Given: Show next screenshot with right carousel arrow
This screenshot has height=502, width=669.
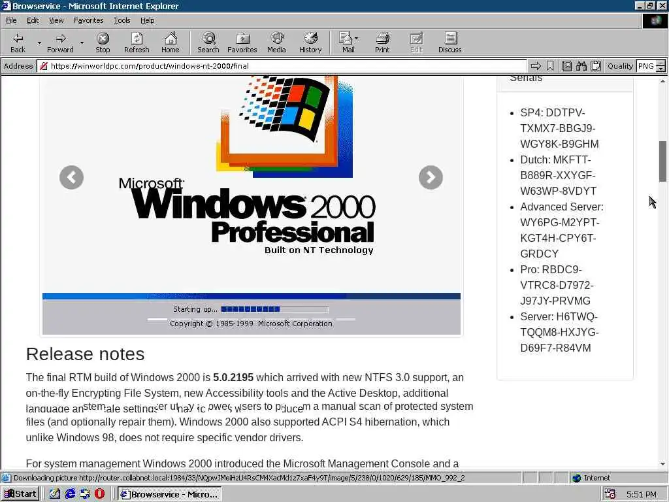Looking at the screenshot, I should pyautogui.click(x=431, y=177).
